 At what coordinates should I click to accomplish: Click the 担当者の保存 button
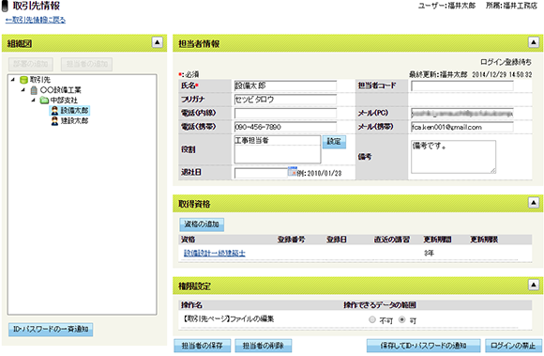[203, 346]
